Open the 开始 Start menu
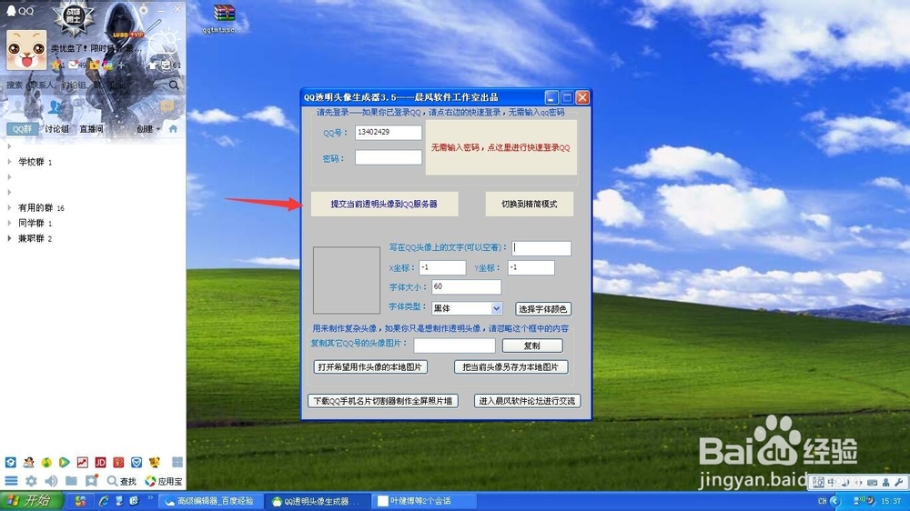This screenshot has width=910, height=511. (x=29, y=501)
